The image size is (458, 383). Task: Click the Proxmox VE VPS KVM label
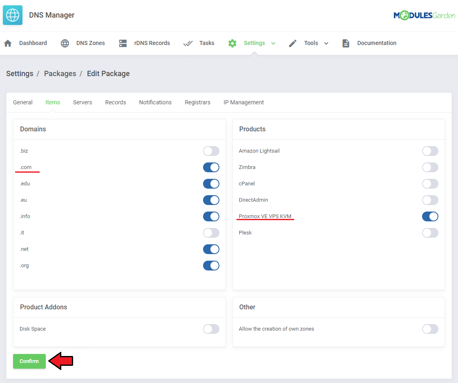pyautogui.click(x=265, y=216)
